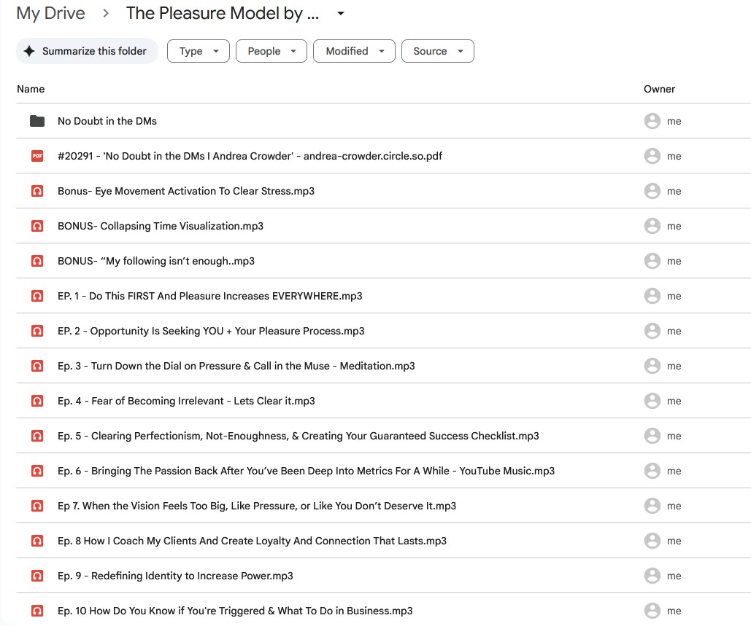Sort by the Name column header
The image size is (751, 626).
coord(31,89)
